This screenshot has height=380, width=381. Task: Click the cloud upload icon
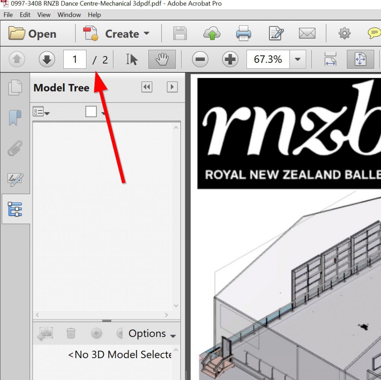point(212,34)
